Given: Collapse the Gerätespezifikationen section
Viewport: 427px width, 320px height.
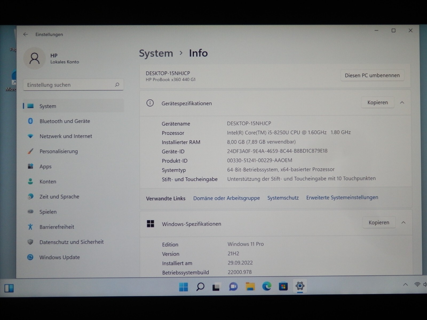Looking at the screenshot, I should 402,103.
